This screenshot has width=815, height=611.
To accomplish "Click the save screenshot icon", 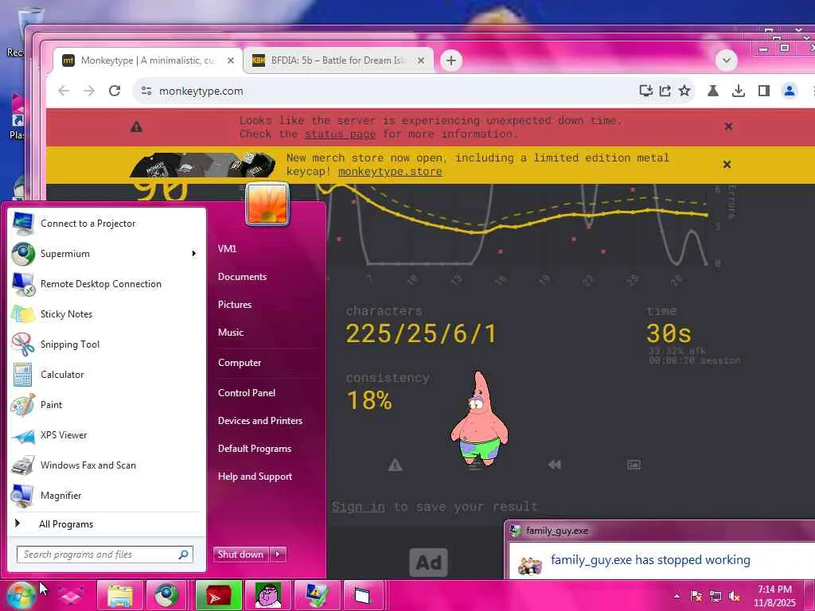I will [634, 465].
